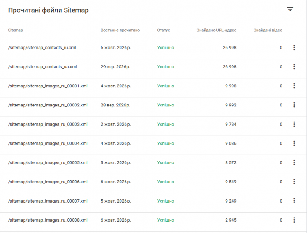Open more options for sitemap_images_ru_00002.xml
This screenshot has height=233, width=307.
(x=294, y=105)
